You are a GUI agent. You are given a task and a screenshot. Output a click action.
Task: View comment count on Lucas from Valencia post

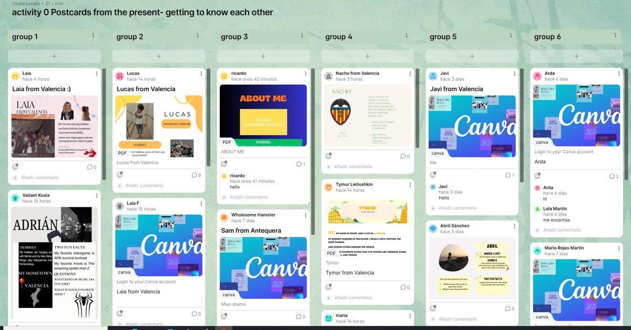[196, 175]
